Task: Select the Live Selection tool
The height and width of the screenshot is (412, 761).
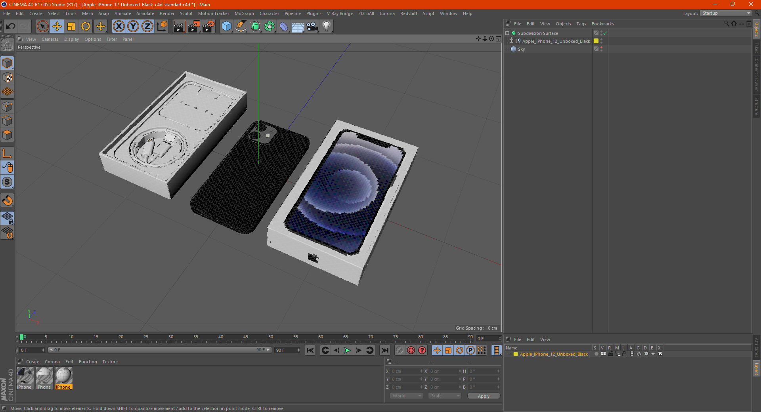Action: (42, 27)
